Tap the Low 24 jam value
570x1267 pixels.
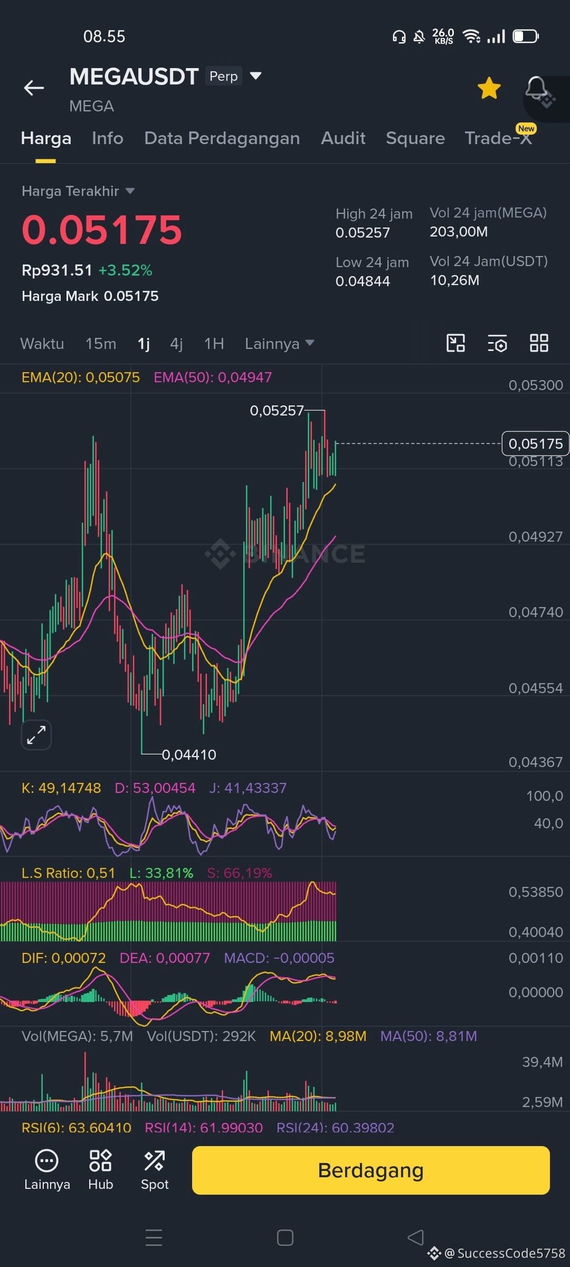363,281
